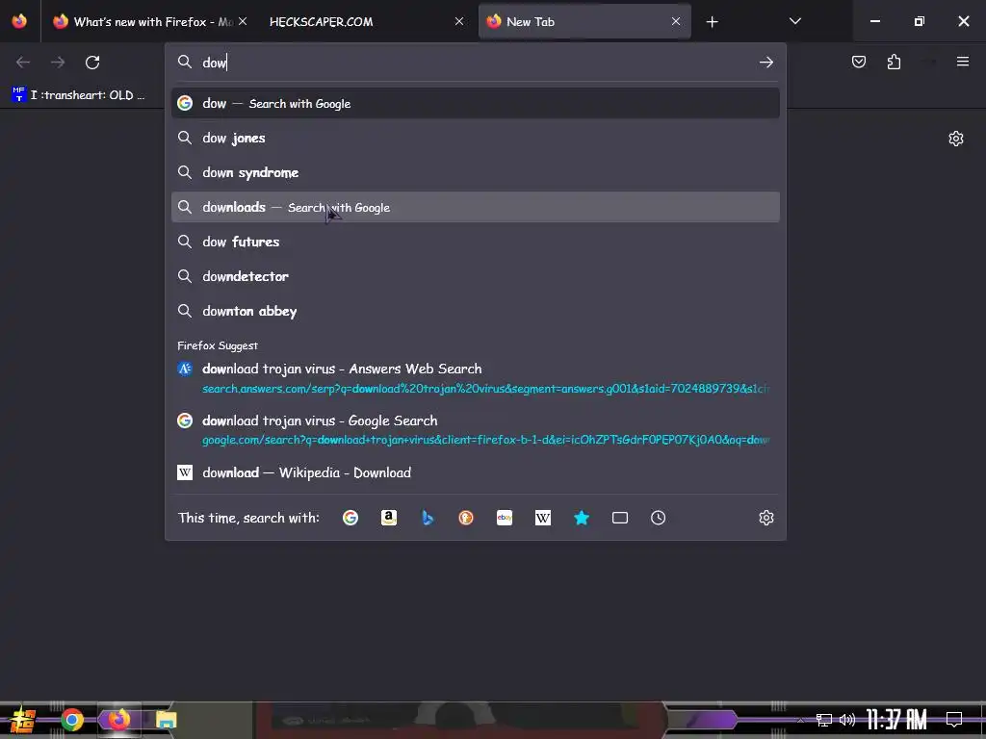Go back with the back arrow

click(23, 63)
